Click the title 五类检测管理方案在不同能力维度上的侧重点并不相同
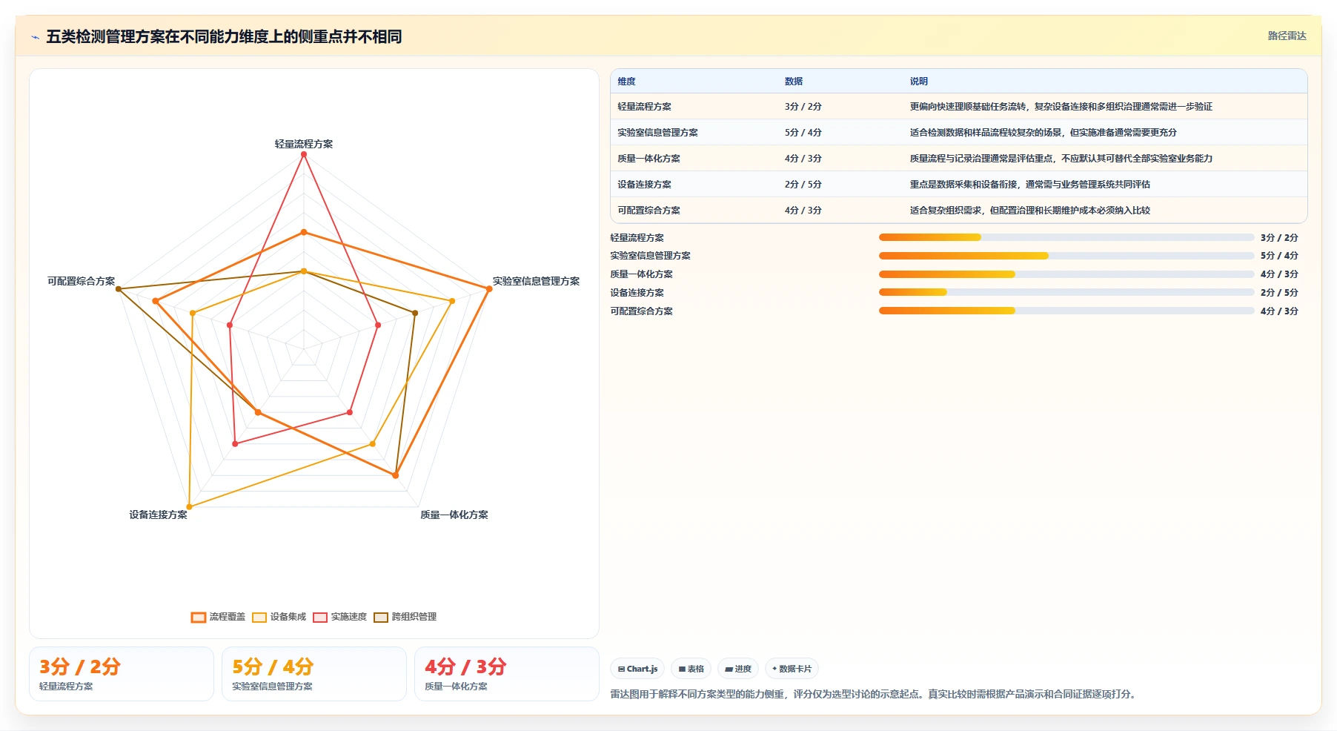1337x731 pixels. click(224, 37)
